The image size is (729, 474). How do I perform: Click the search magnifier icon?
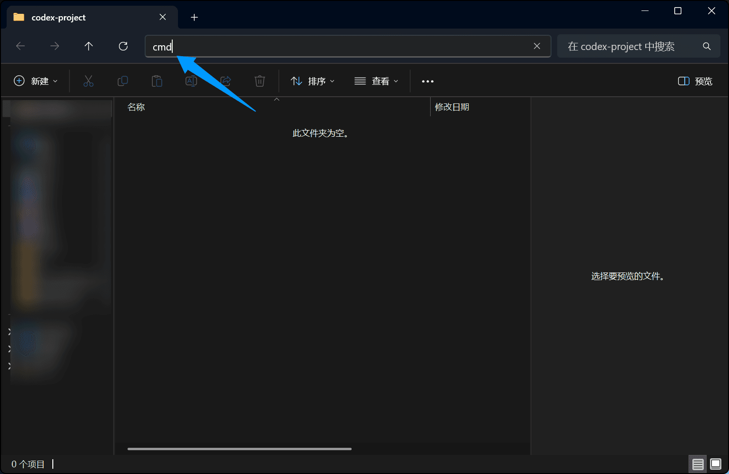(x=707, y=46)
